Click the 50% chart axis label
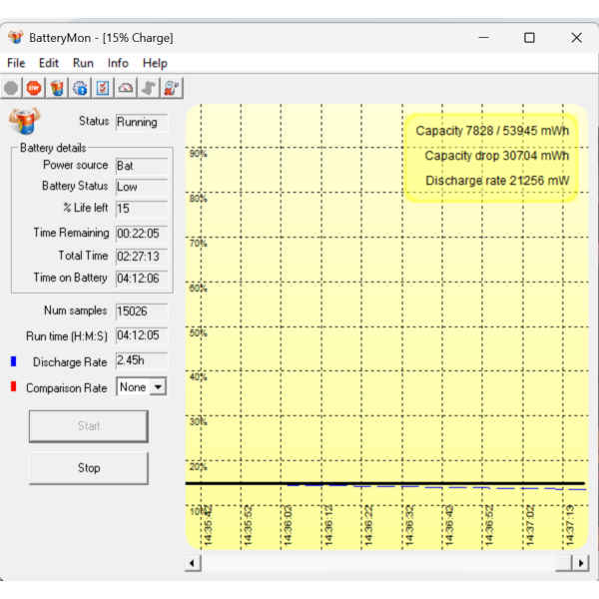The width and height of the screenshot is (599, 599). [198, 332]
